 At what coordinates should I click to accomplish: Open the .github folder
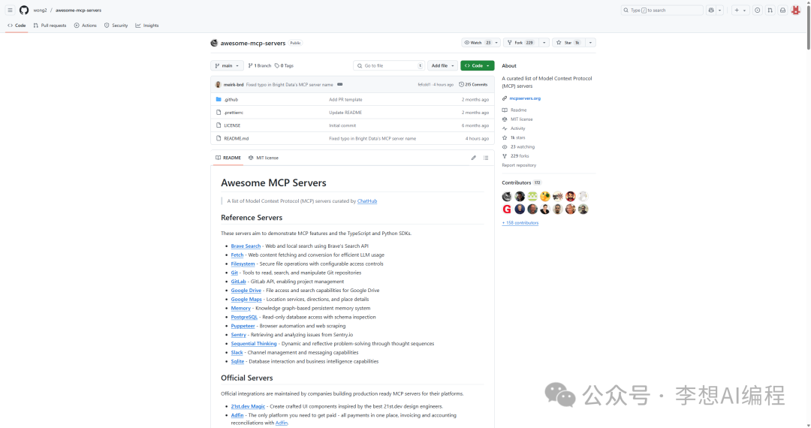[231, 99]
